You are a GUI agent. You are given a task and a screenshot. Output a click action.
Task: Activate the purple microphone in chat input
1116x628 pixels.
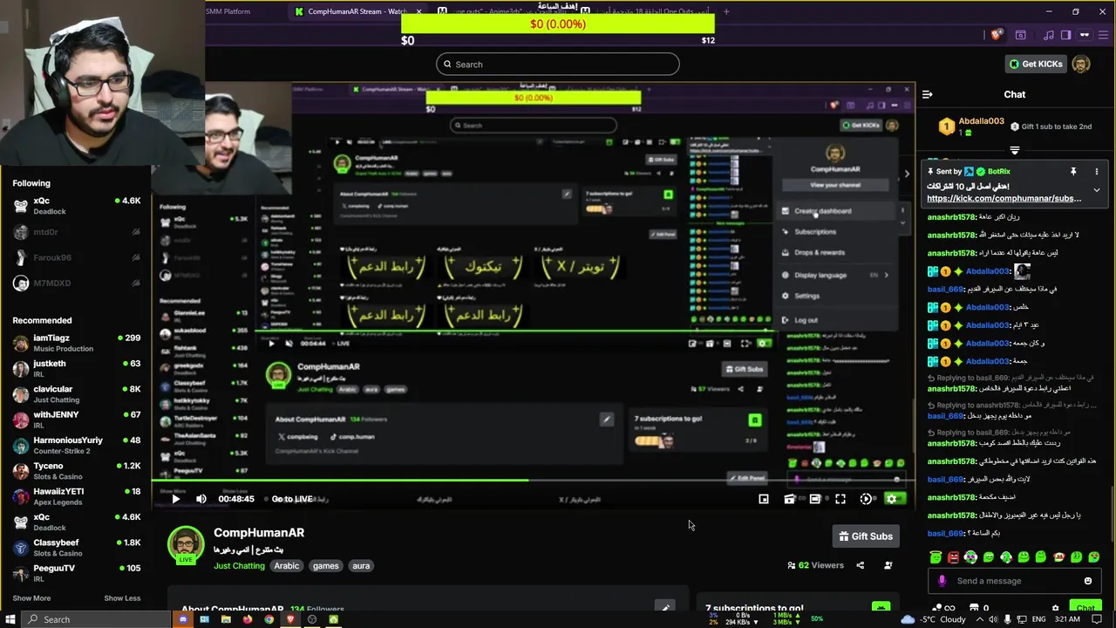pos(941,581)
